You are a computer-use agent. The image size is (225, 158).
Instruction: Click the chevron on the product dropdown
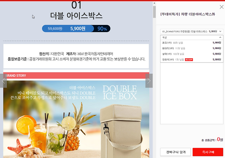(220, 31)
